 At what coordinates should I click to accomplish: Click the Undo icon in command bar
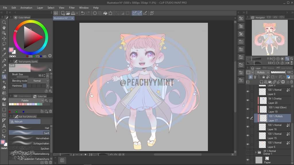[x=83, y=13]
